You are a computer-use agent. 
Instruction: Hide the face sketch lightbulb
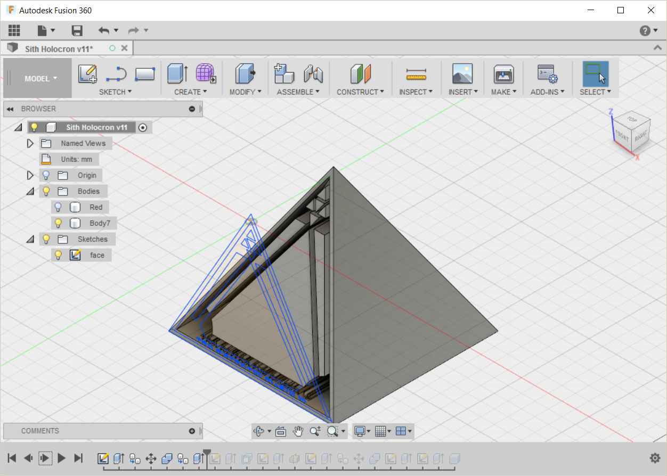click(x=59, y=255)
